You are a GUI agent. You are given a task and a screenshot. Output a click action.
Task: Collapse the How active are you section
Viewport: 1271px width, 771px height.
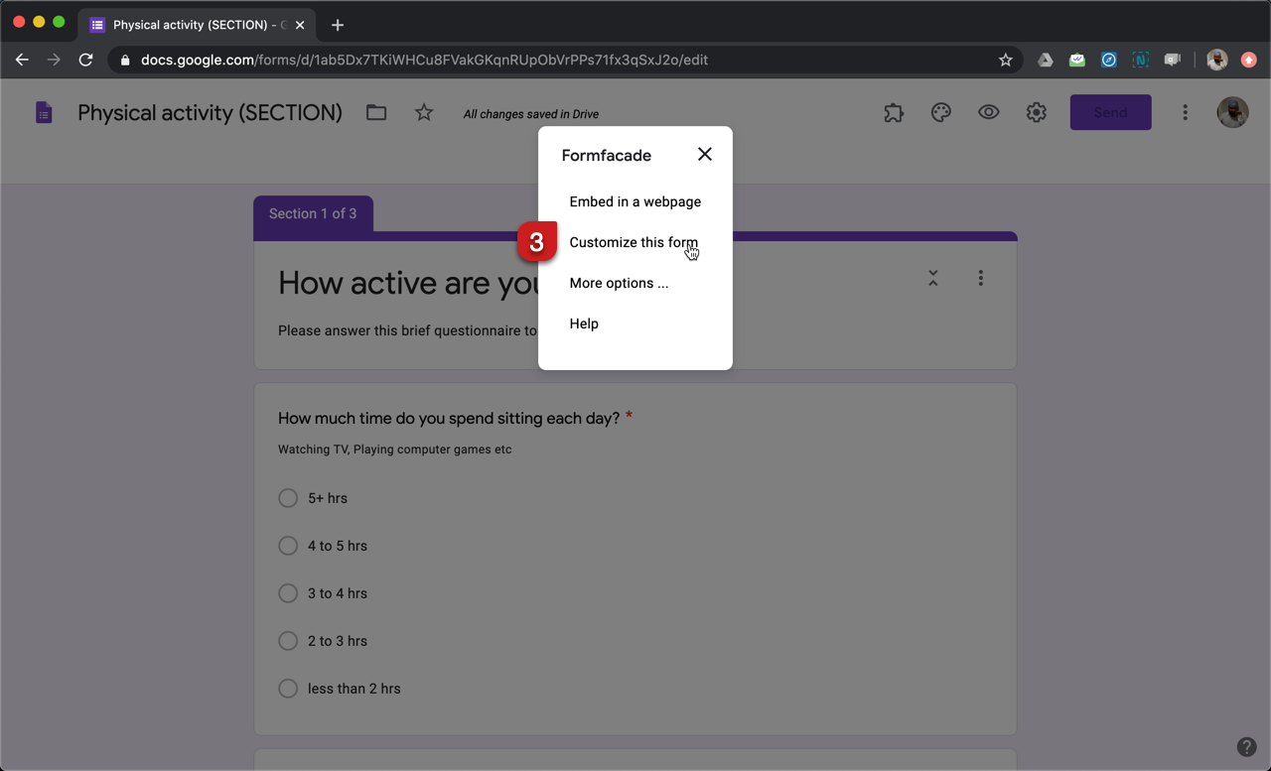[x=933, y=279]
